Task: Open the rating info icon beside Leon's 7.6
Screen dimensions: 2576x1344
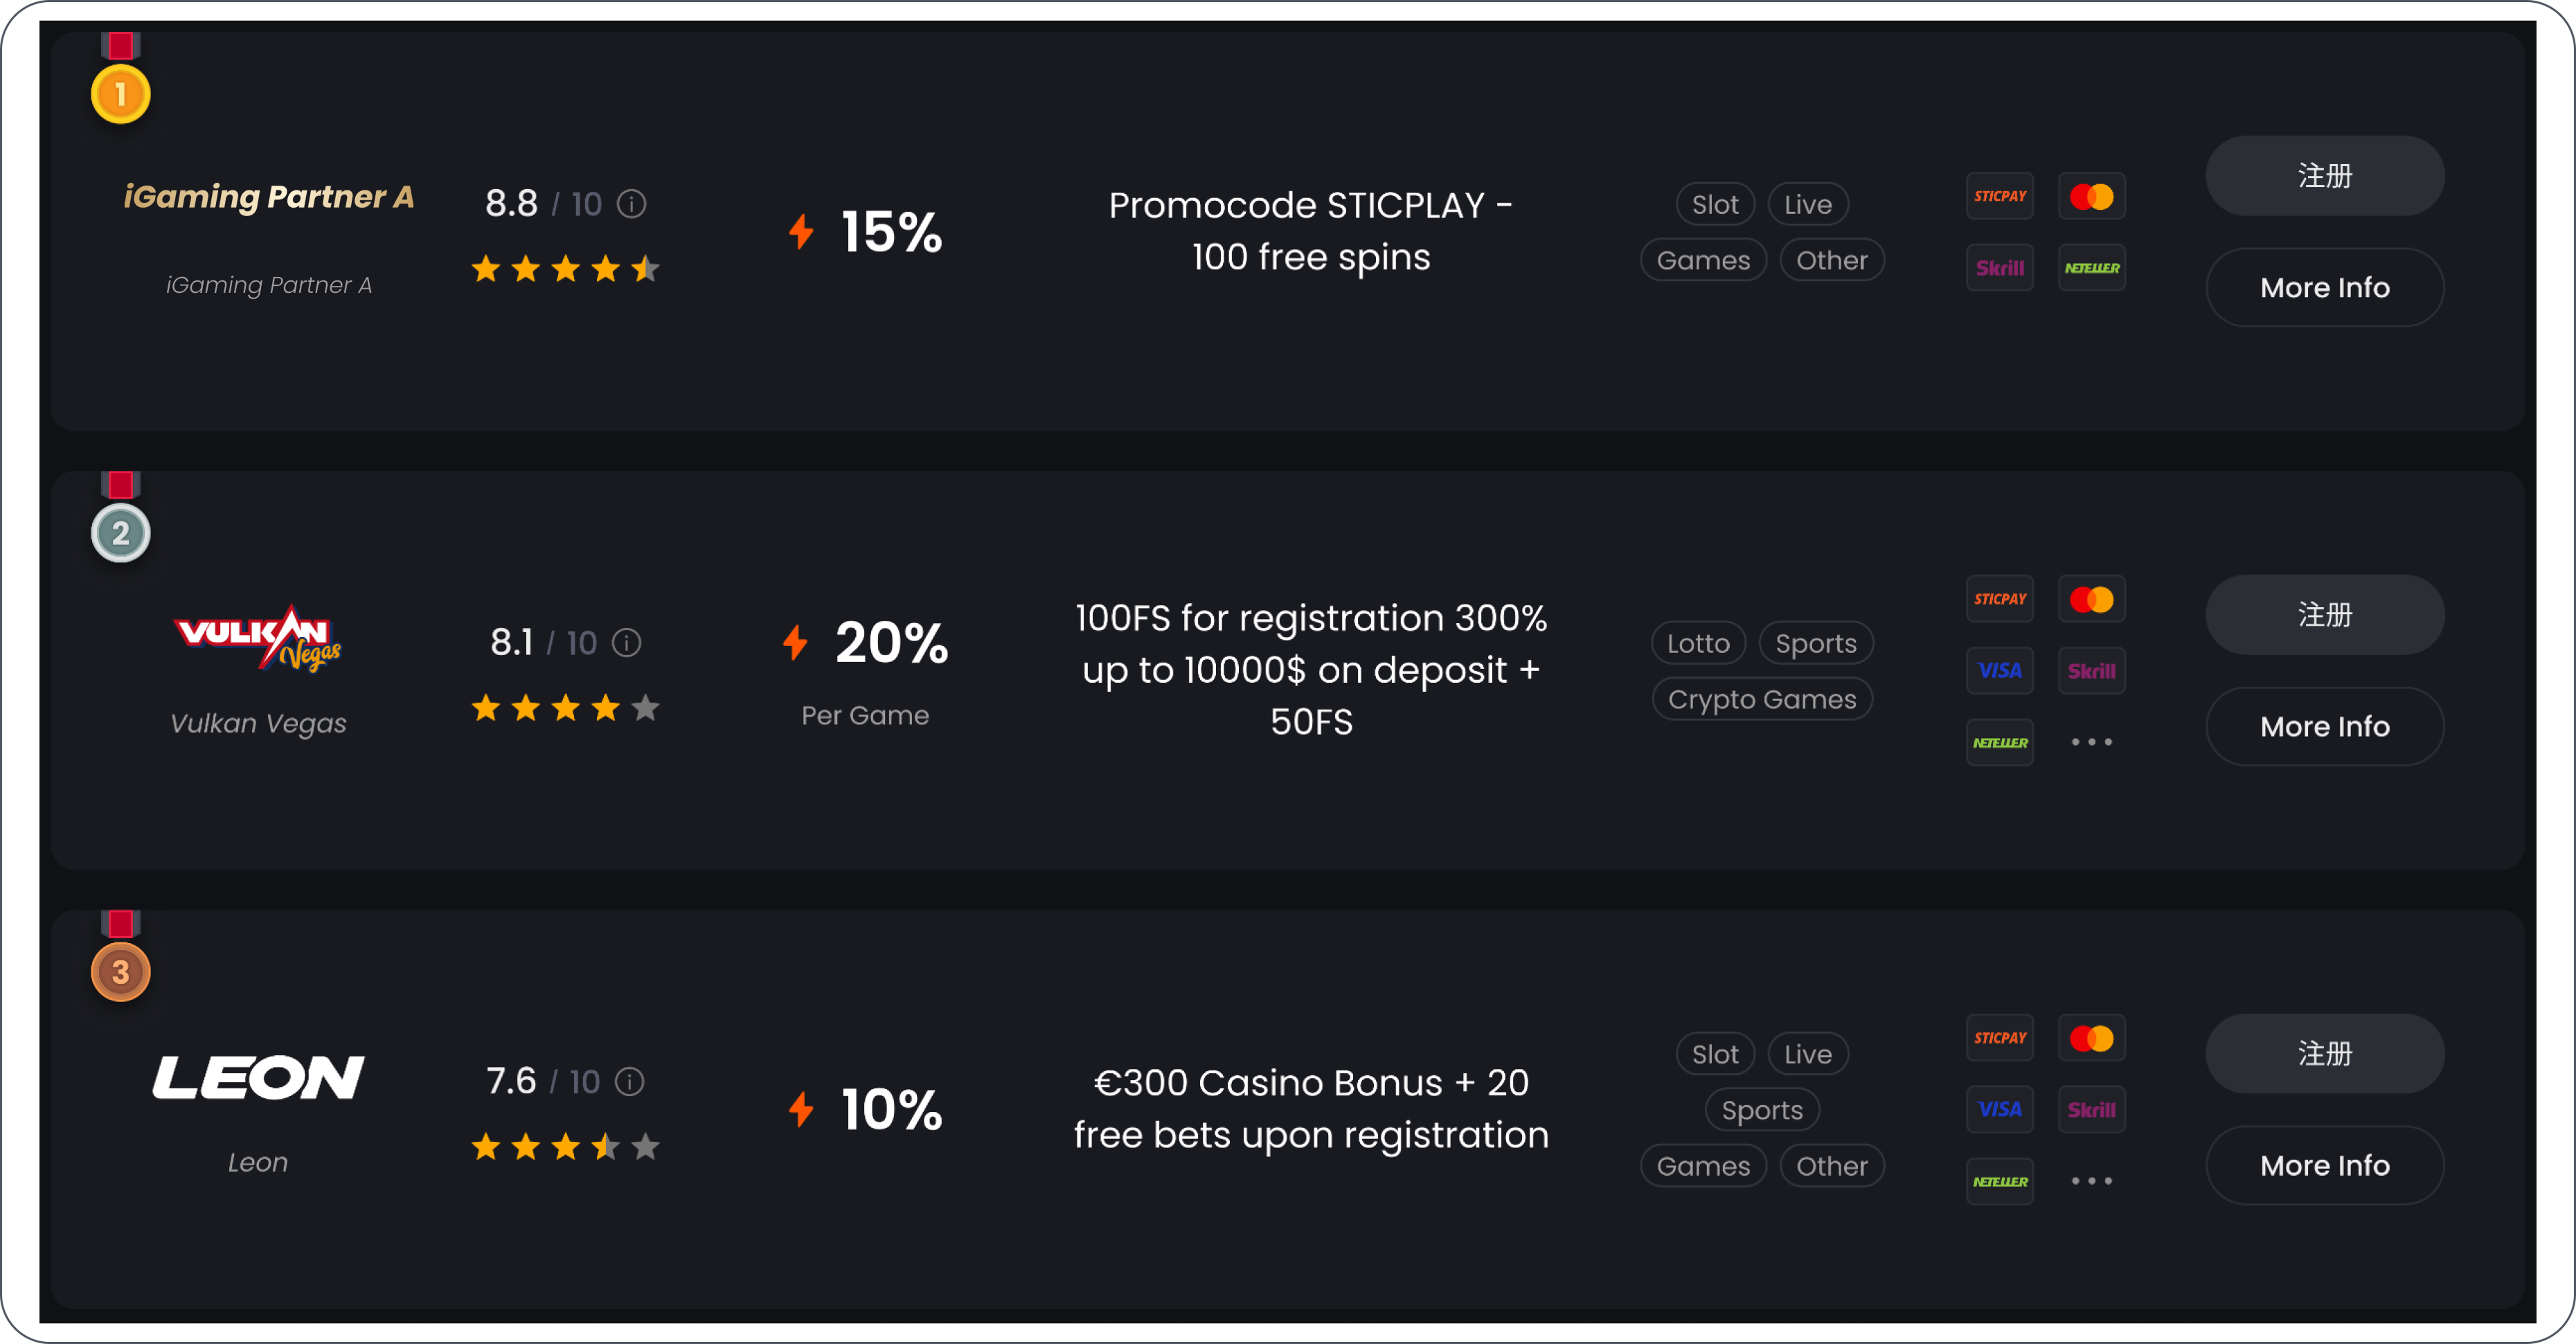Action: (x=629, y=1081)
